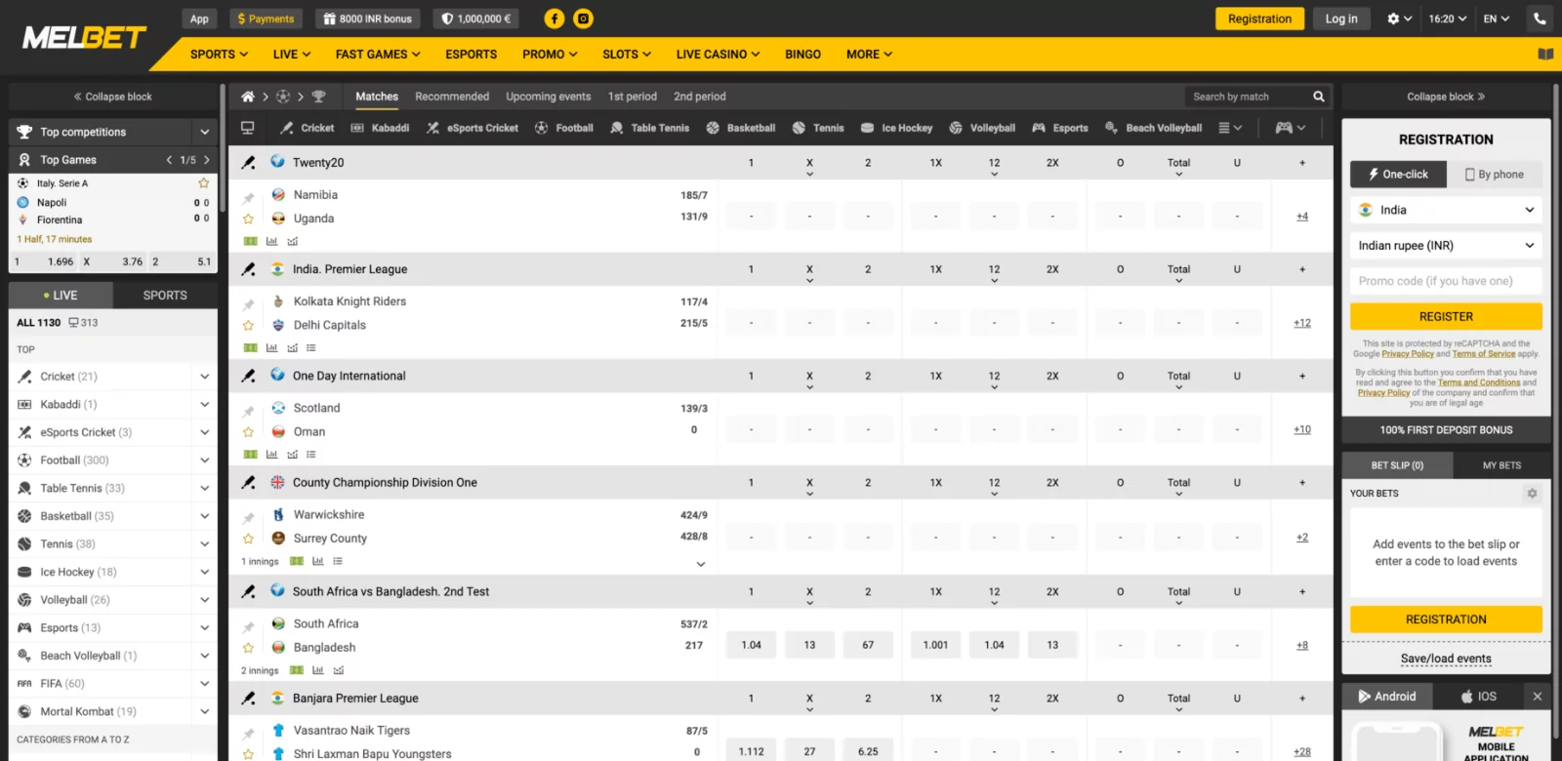The width and height of the screenshot is (1562, 761).
Task: Open the Melbet Instagram page icon
Action: [x=583, y=19]
